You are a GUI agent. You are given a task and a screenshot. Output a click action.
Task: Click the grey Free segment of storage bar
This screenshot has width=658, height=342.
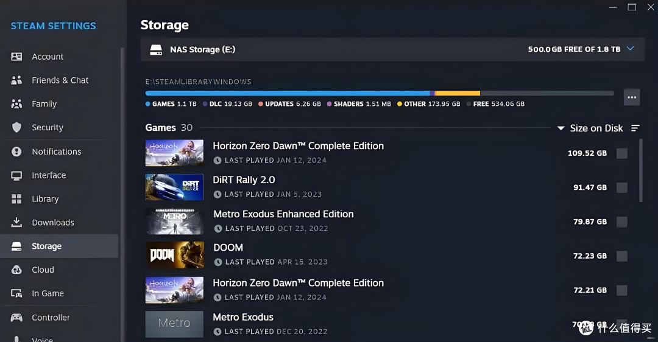click(x=547, y=93)
